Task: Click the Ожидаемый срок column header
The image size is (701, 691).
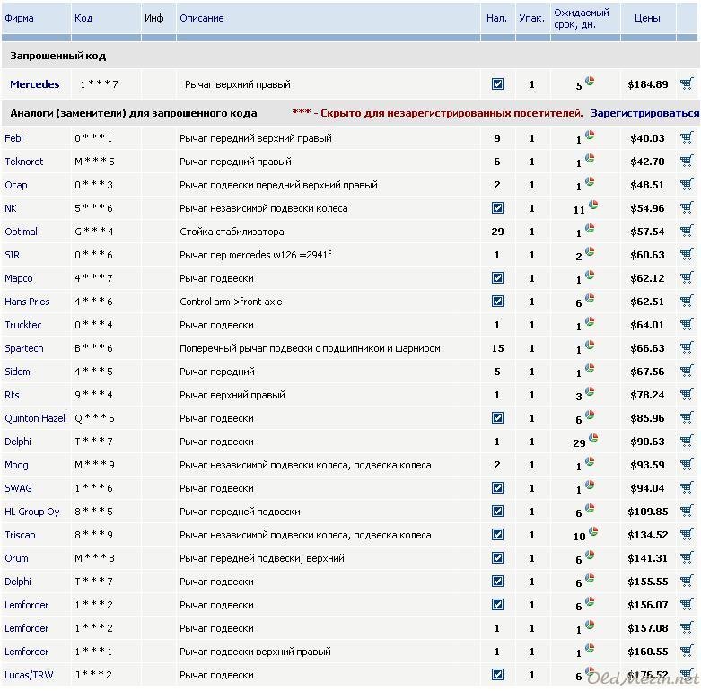Action: (582, 18)
